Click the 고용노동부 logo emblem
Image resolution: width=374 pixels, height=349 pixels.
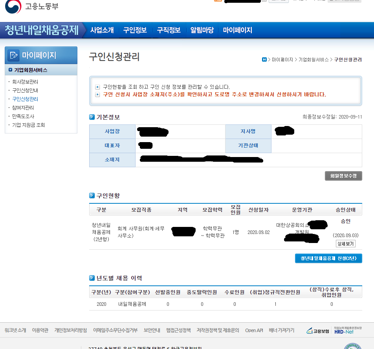(13, 6)
